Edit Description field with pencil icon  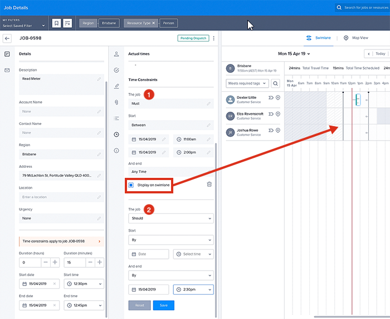pos(99,79)
